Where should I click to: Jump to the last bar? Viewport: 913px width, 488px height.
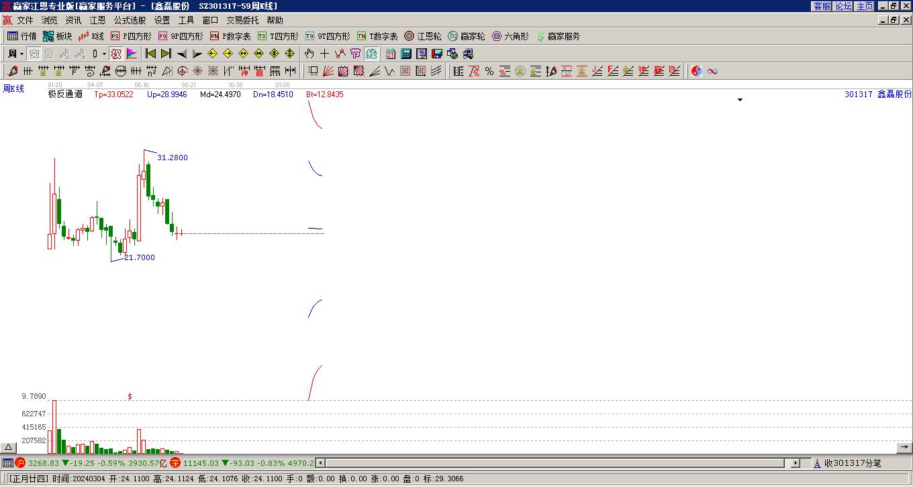[x=166, y=54]
